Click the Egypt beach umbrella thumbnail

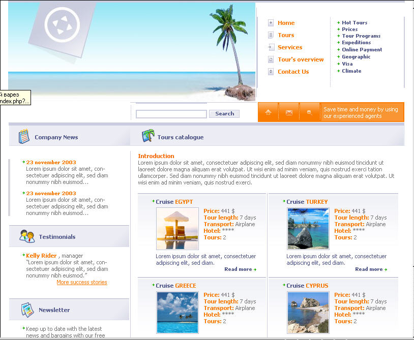click(178, 228)
